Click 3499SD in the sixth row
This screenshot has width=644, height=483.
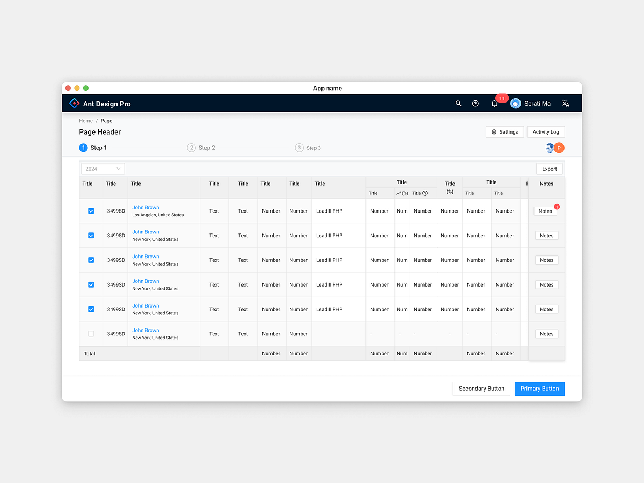click(x=116, y=334)
